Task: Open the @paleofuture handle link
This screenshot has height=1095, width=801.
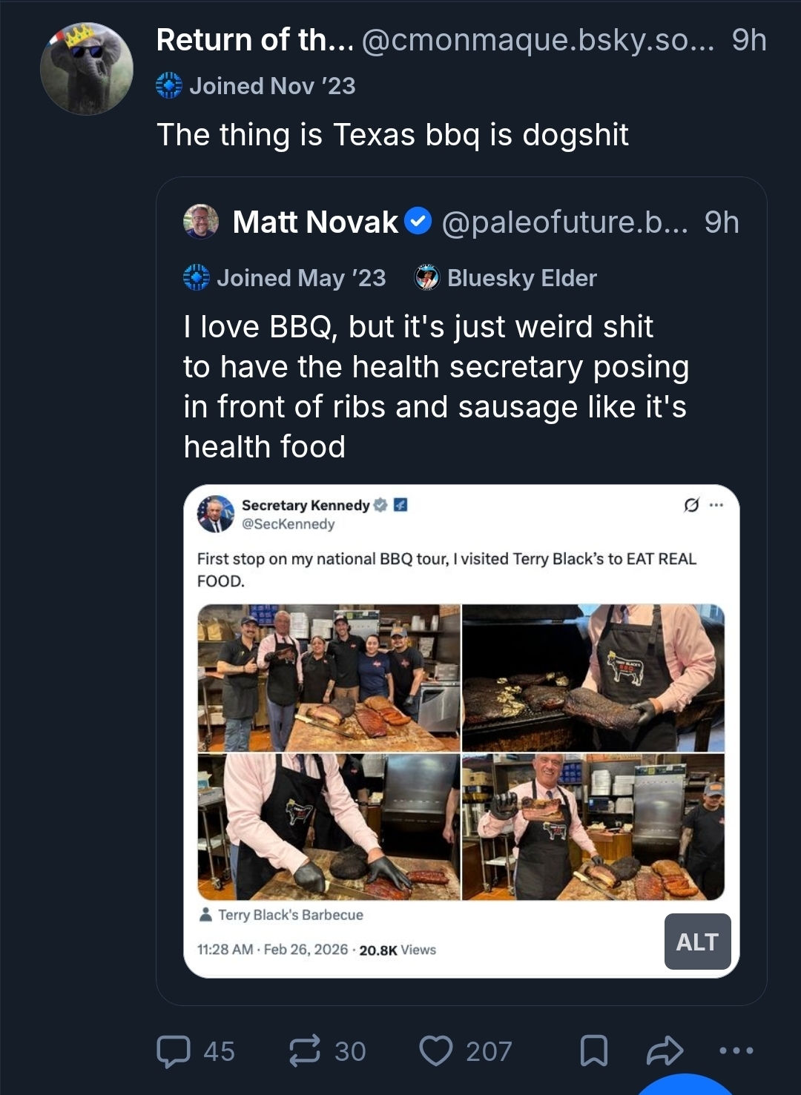Action: point(564,222)
